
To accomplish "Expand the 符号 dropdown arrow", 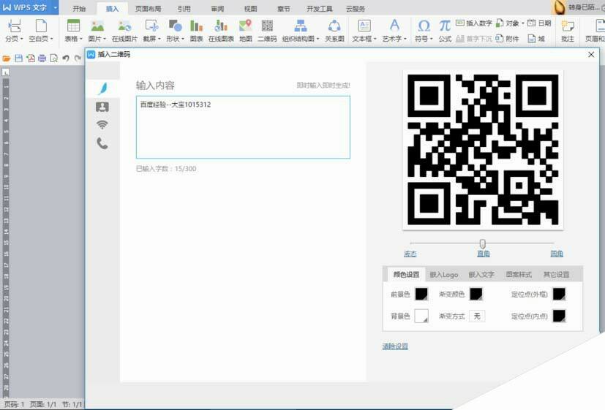I will (431, 39).
